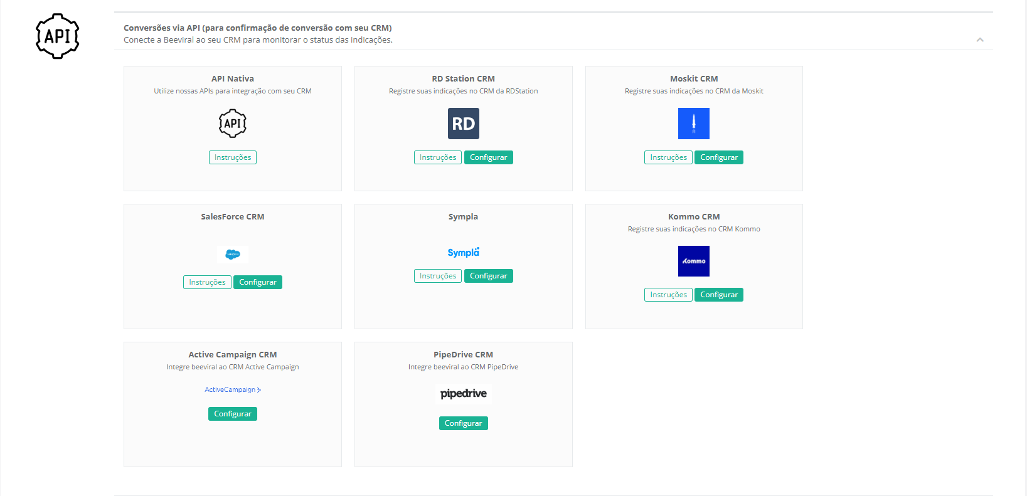Screen dimensions: 1027x496
Task: Configure the Active Campaign CRM integration
Action: point(233,414)
